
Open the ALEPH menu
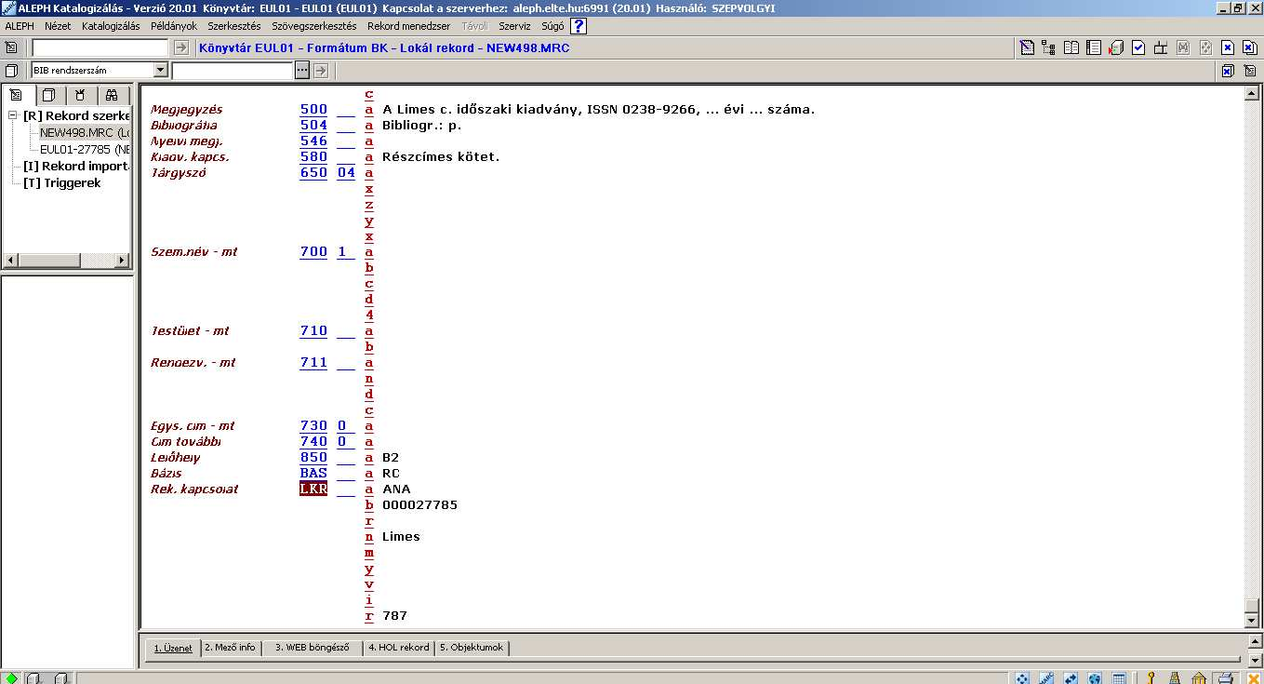click(20, 26)
